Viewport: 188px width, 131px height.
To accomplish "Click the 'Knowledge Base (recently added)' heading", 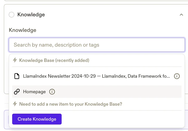I will pyautogui.click(x=54, y=60).
